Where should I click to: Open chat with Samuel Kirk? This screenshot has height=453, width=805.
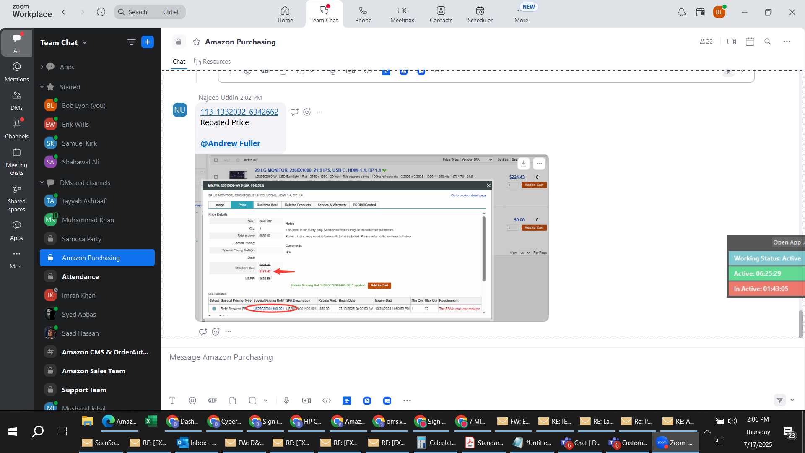coord(97,143)
